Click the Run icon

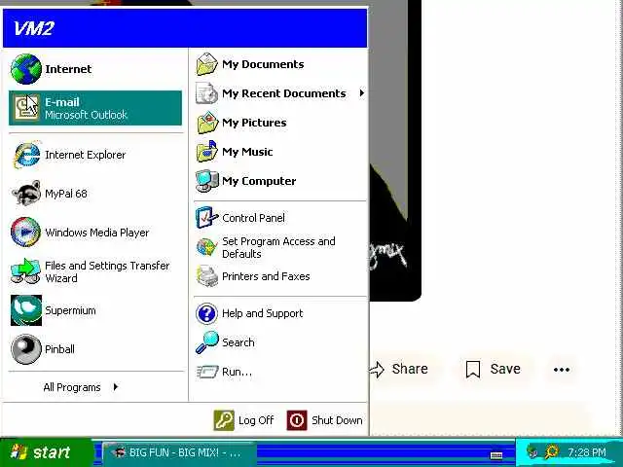click(x=207, y=372)
